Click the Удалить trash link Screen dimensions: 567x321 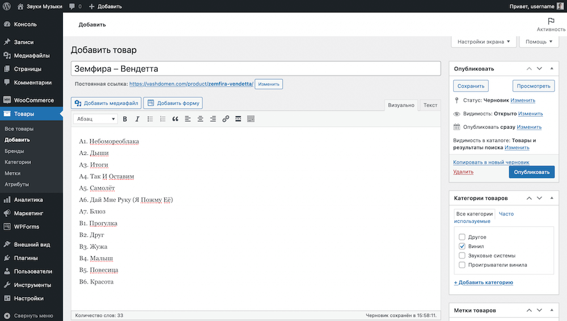(x=463, y=172)
